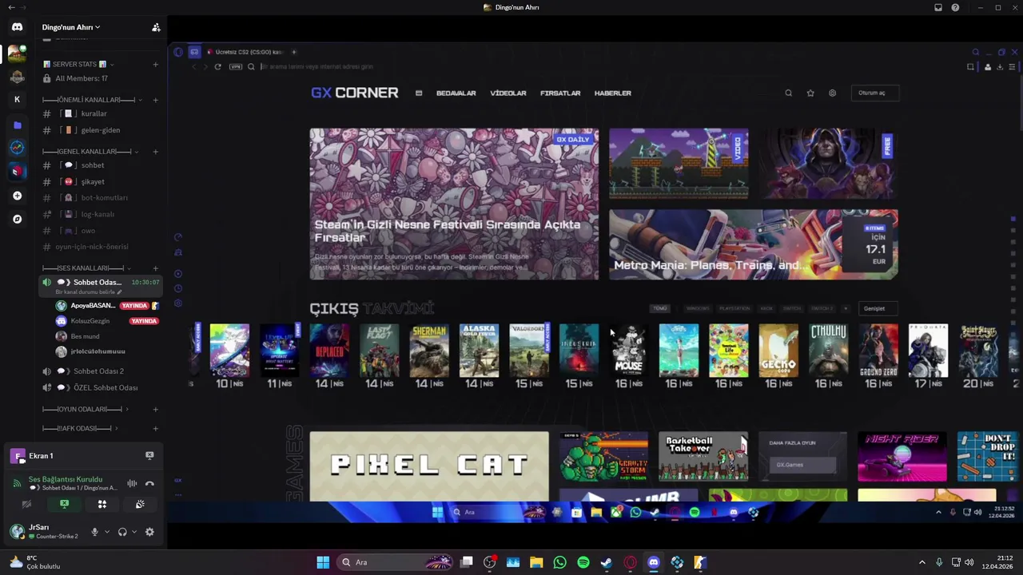
Task: Toggle headphones deafen in user panel
Action: (122, 532)
